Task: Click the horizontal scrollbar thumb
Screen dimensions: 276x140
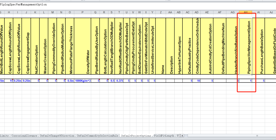Action: point(258,136)
